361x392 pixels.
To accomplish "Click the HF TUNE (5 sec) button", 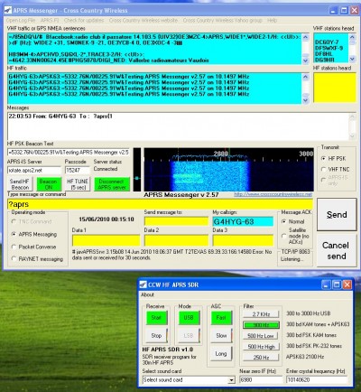I will point(78,184).
